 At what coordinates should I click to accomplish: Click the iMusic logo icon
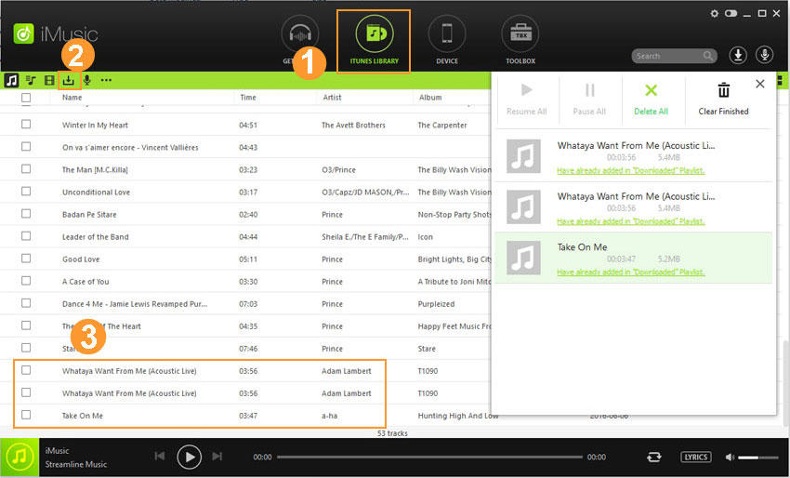(x=23, y=33)
